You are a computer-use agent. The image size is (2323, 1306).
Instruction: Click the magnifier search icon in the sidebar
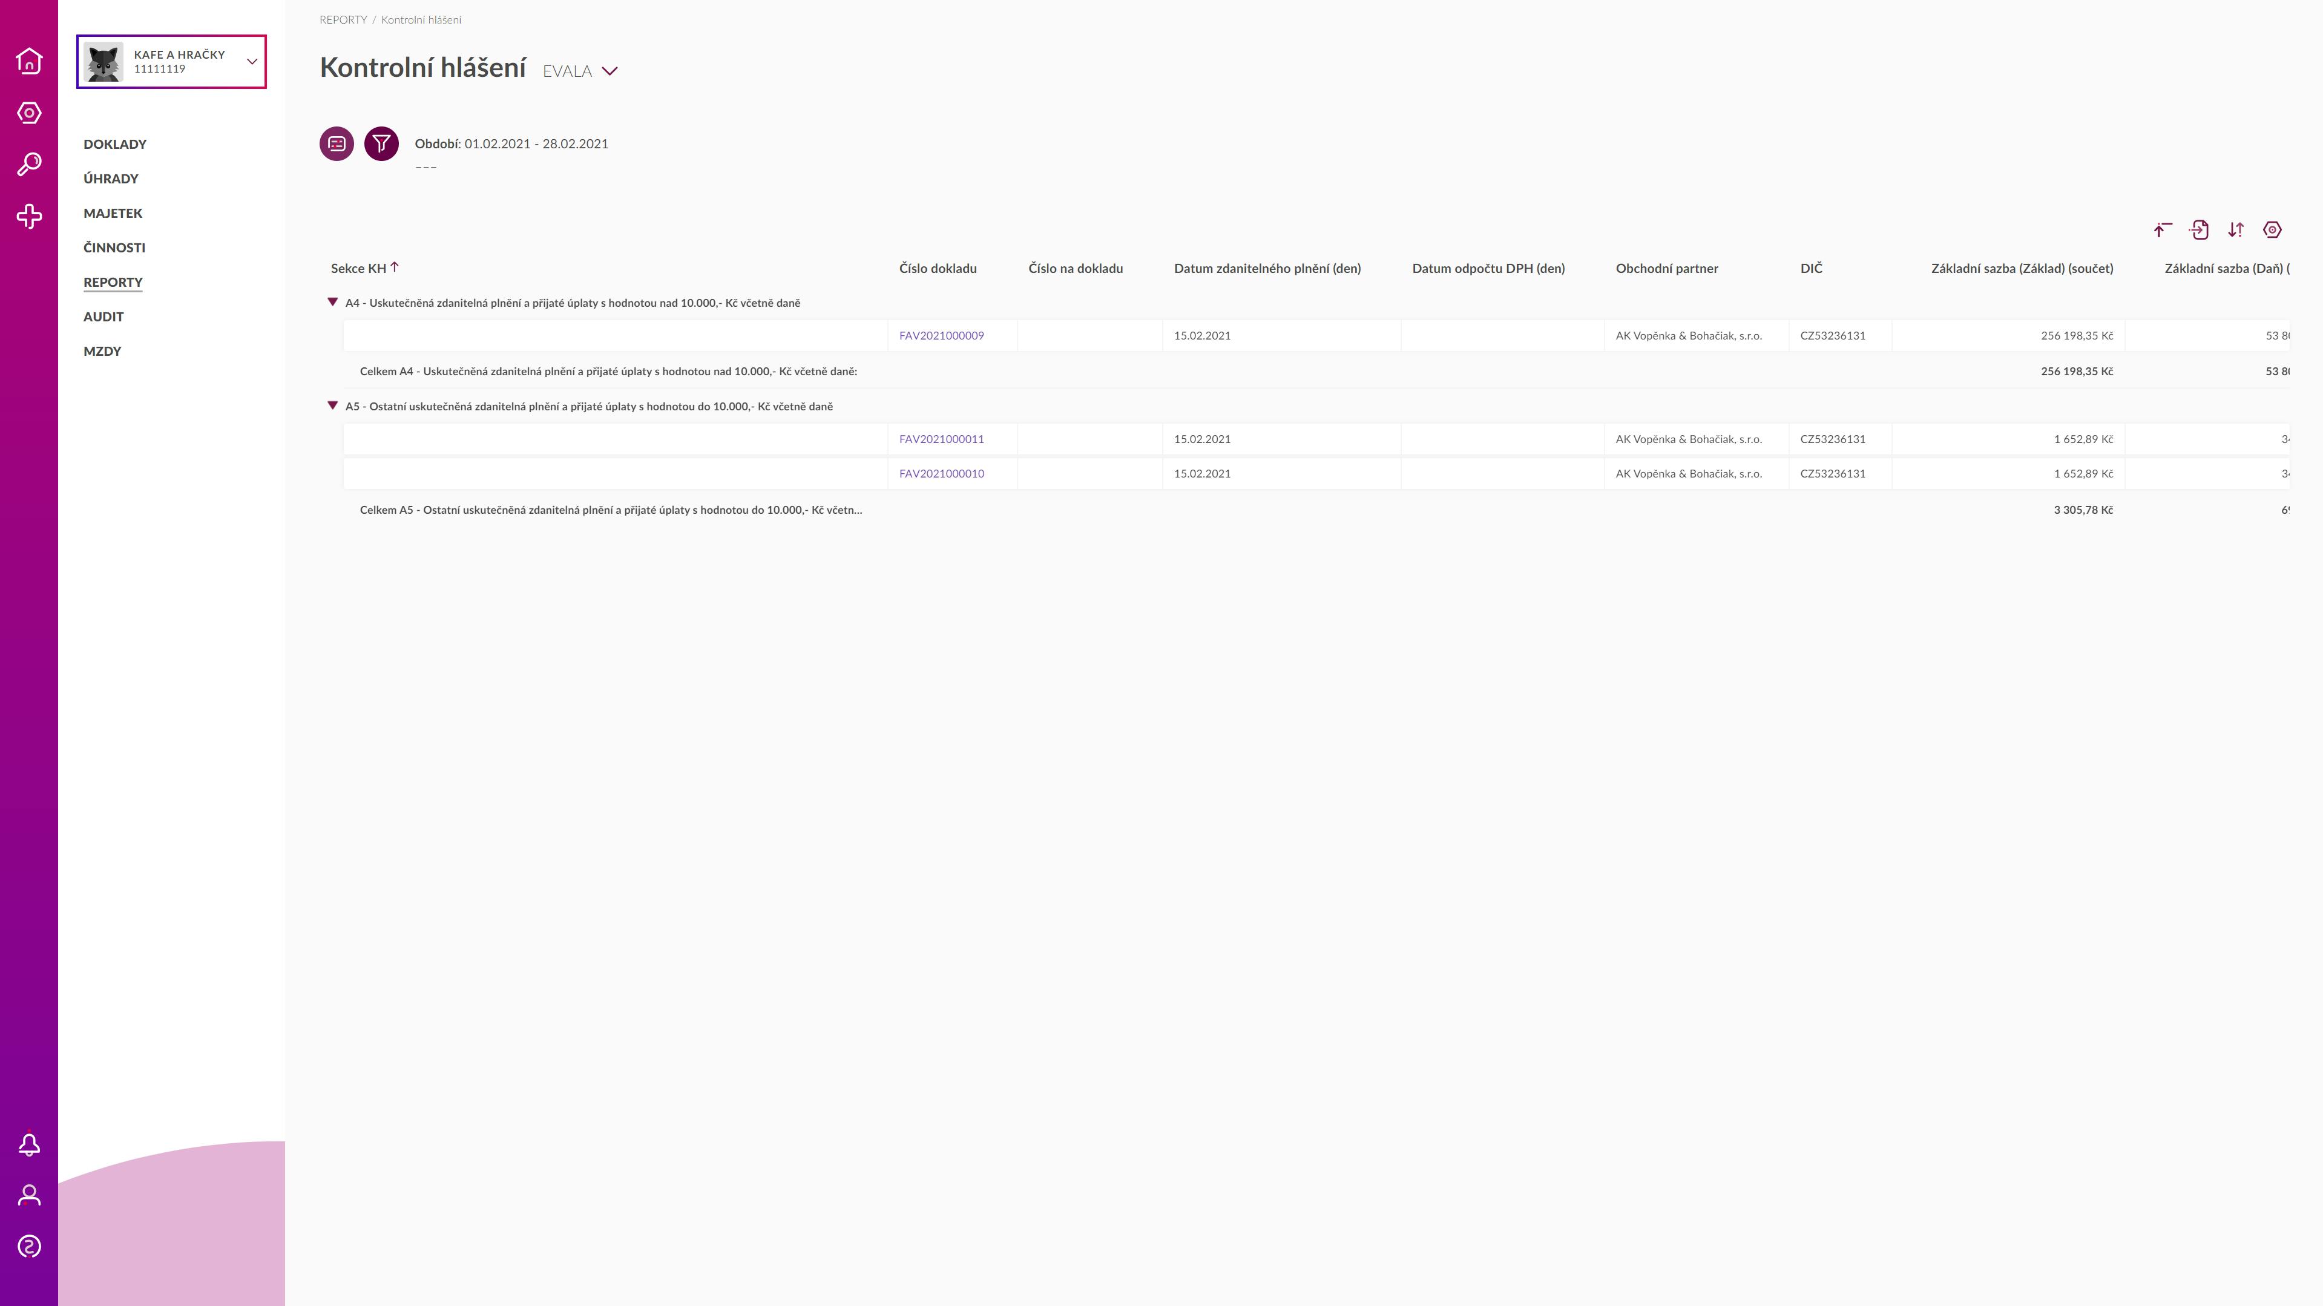pos(29,164)
